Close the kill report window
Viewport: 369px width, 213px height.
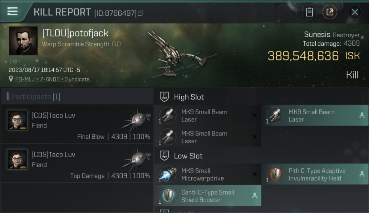click(x=355, y=12)
